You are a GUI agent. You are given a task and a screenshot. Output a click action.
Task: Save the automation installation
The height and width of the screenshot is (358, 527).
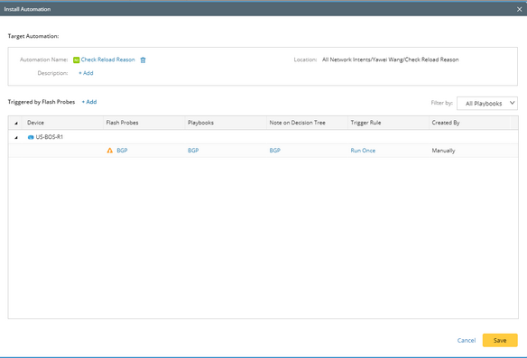tap(500, 340)
